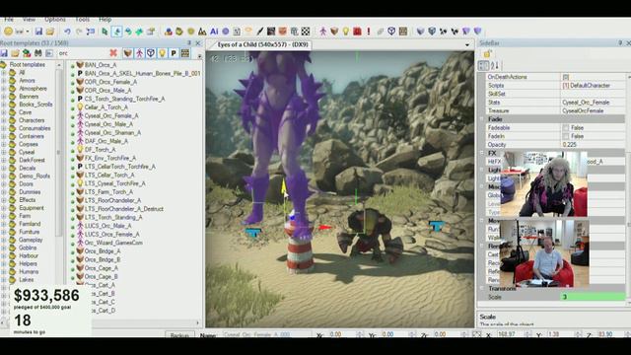Click the Save disk icon in main toolbar

(x=38, y=32)
